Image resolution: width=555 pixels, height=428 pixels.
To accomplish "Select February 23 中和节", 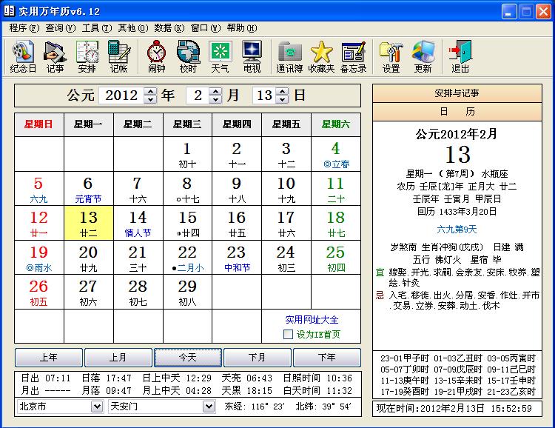I will pyautogui.click(x=237, y=258).
